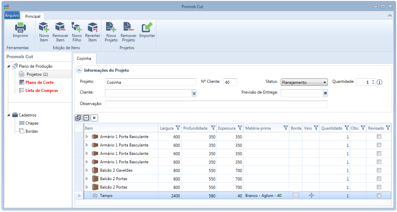This screenshot has width=397, height=212.
Task: Check Revisado for second Balcão 2 Portas
Action: [x=379, y=187]
